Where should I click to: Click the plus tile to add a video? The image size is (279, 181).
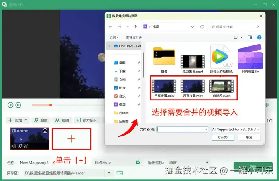71,139
